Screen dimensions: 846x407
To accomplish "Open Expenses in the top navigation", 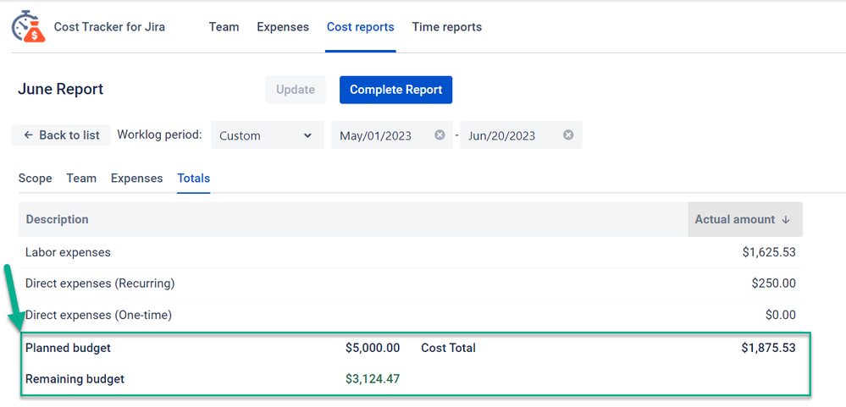I will [283, 27].
